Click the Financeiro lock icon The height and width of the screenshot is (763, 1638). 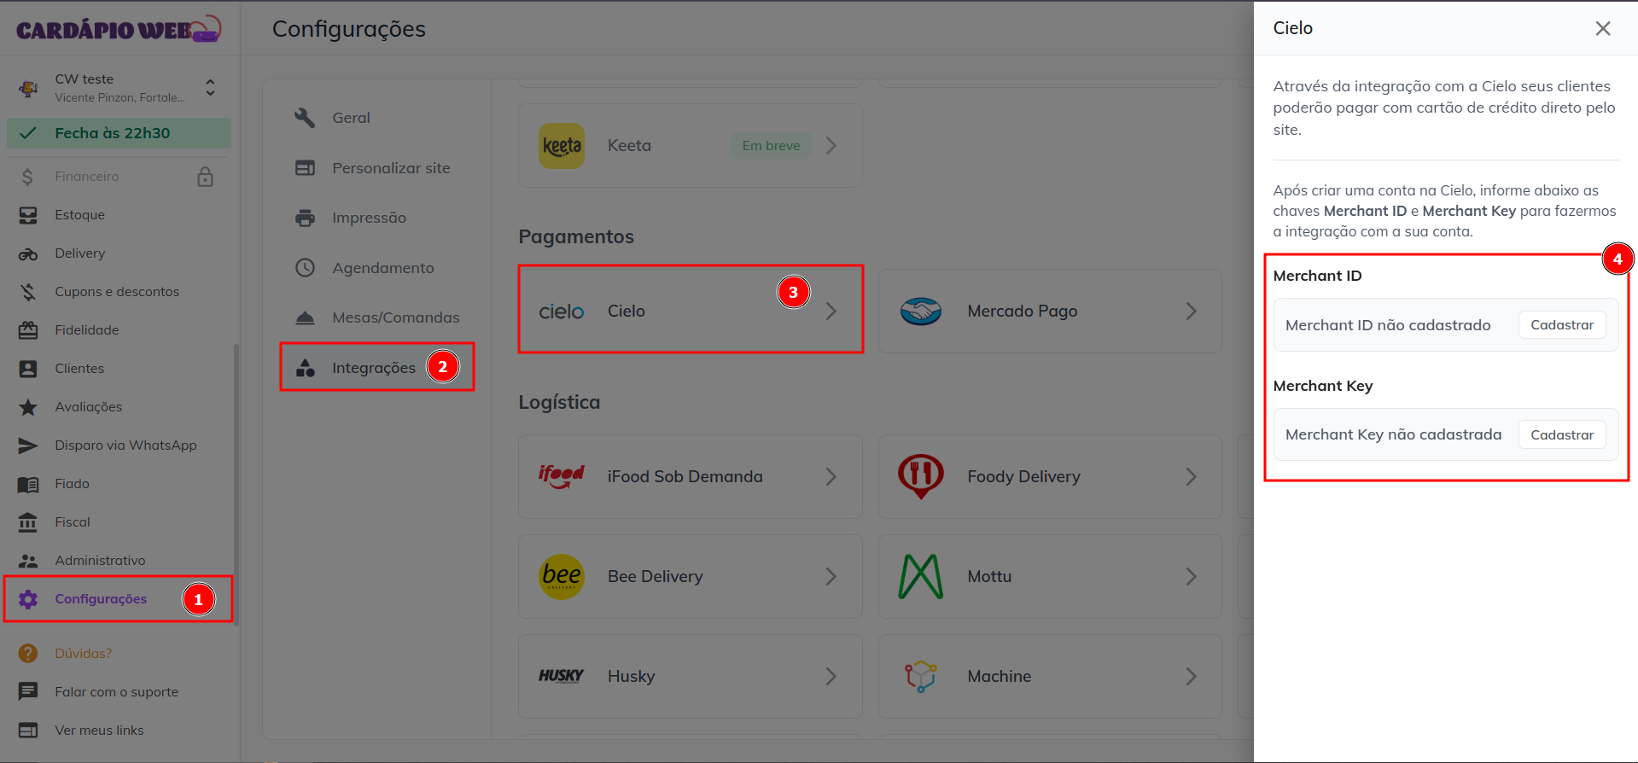205,177
